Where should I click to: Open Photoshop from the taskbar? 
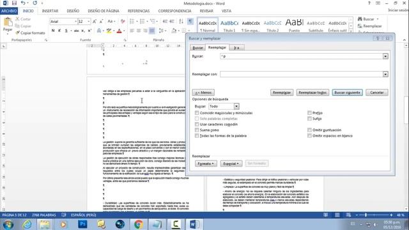coord(82,224)
